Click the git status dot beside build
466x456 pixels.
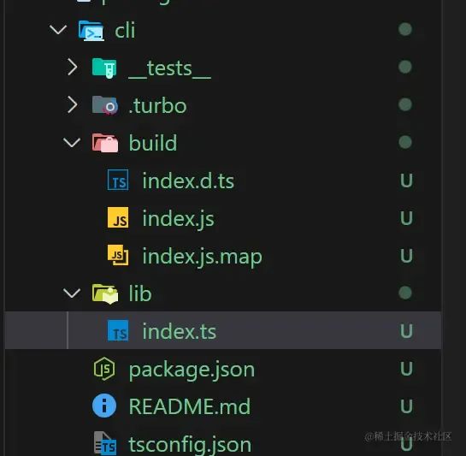point(405,142)
